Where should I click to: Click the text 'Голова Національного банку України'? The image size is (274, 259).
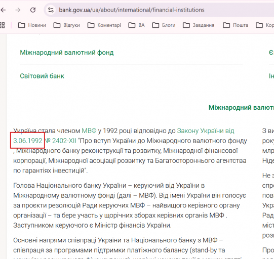[70, 185]
